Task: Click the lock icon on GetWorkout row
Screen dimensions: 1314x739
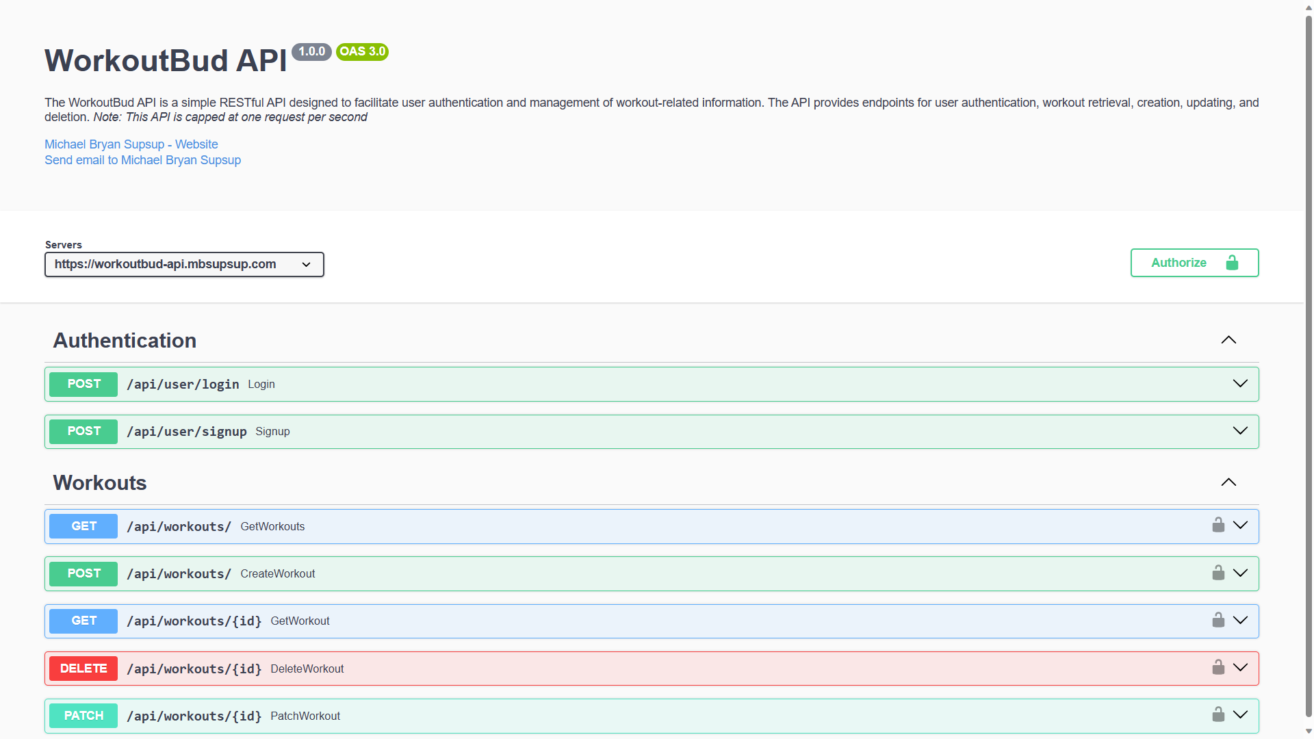Action: click(1218, 620)
